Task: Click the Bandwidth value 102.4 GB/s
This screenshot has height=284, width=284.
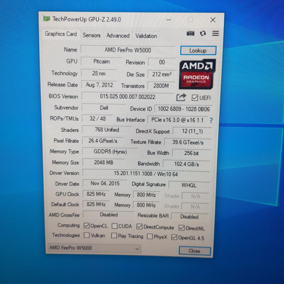Action: (187, 164)
